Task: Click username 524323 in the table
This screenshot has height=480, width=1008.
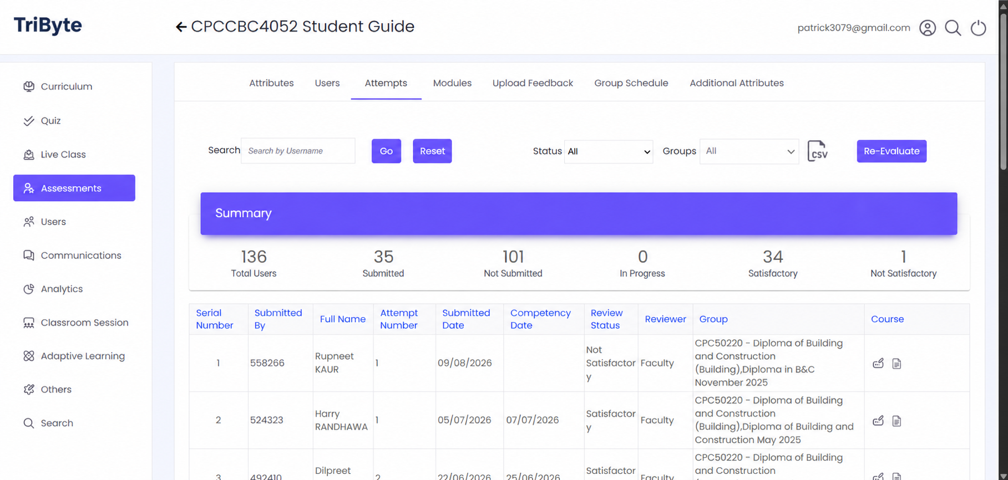Action: coord(267,420)
